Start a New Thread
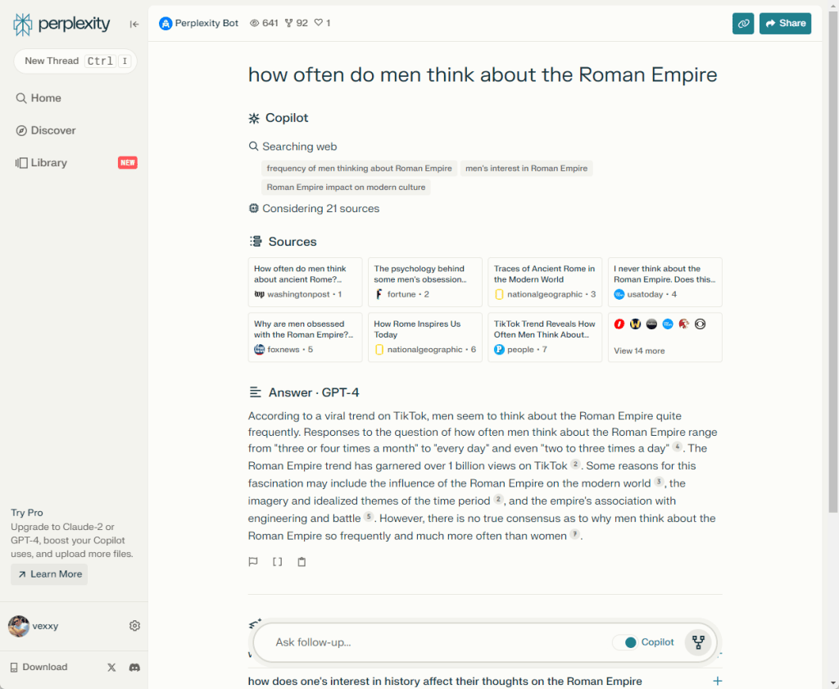The width and height of the screenshot is (839, 689). (x=75, y=61)
